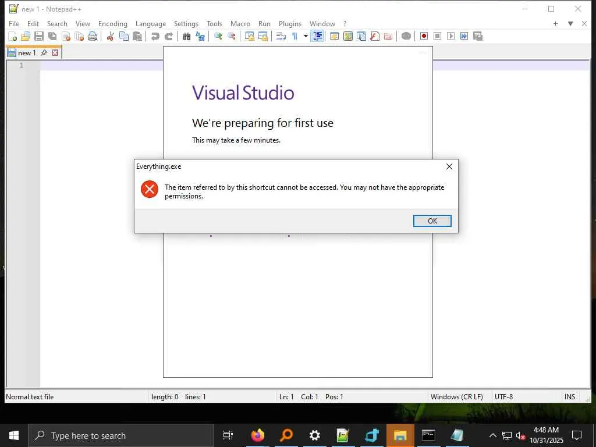
Task: Click line number 1 in the margin
Action: (x=22, y=65)
